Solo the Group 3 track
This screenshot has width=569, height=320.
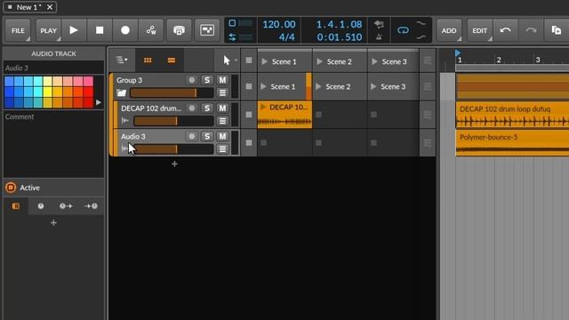[207, 80]
